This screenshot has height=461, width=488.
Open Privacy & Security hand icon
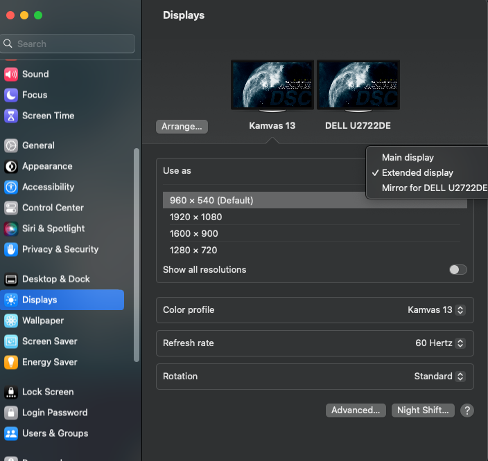pos(11,249)
